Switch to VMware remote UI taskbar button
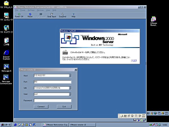Viewport: 169px width, 127px height. click(82, 125)
